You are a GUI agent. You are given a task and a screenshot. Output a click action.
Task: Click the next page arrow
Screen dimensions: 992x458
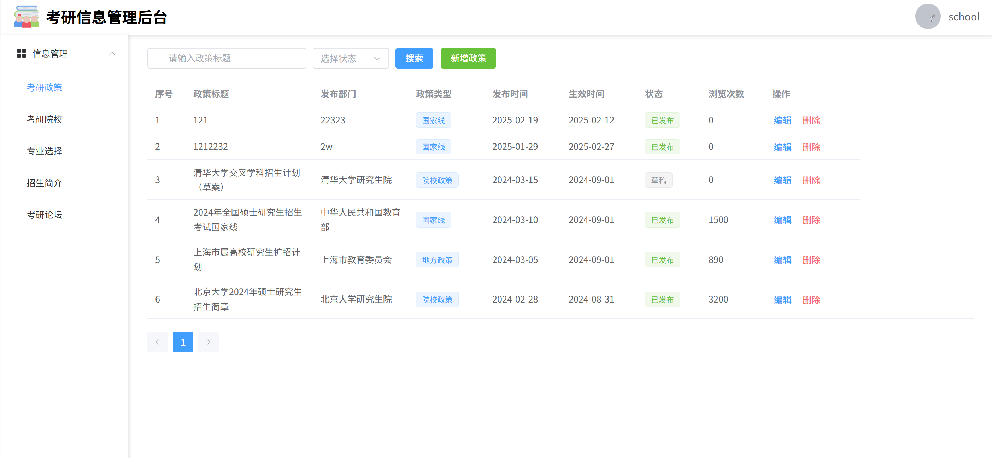coord(209,342)
